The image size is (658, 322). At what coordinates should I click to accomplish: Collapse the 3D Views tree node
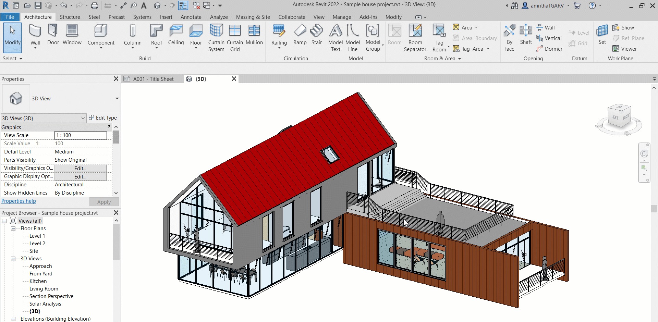pyautogui.click(x=13, y=259)
